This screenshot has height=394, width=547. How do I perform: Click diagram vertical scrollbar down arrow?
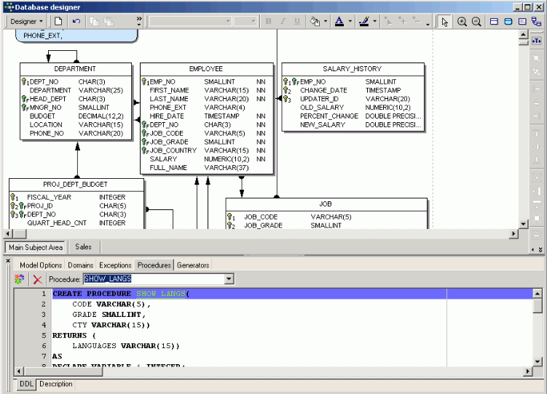coord(523,224)
